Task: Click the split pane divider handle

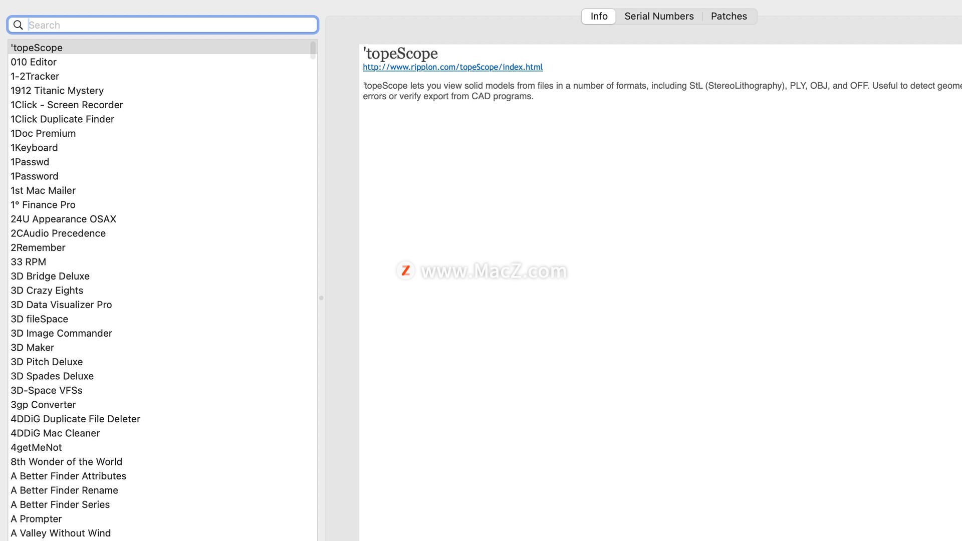Action: point(321,298)
